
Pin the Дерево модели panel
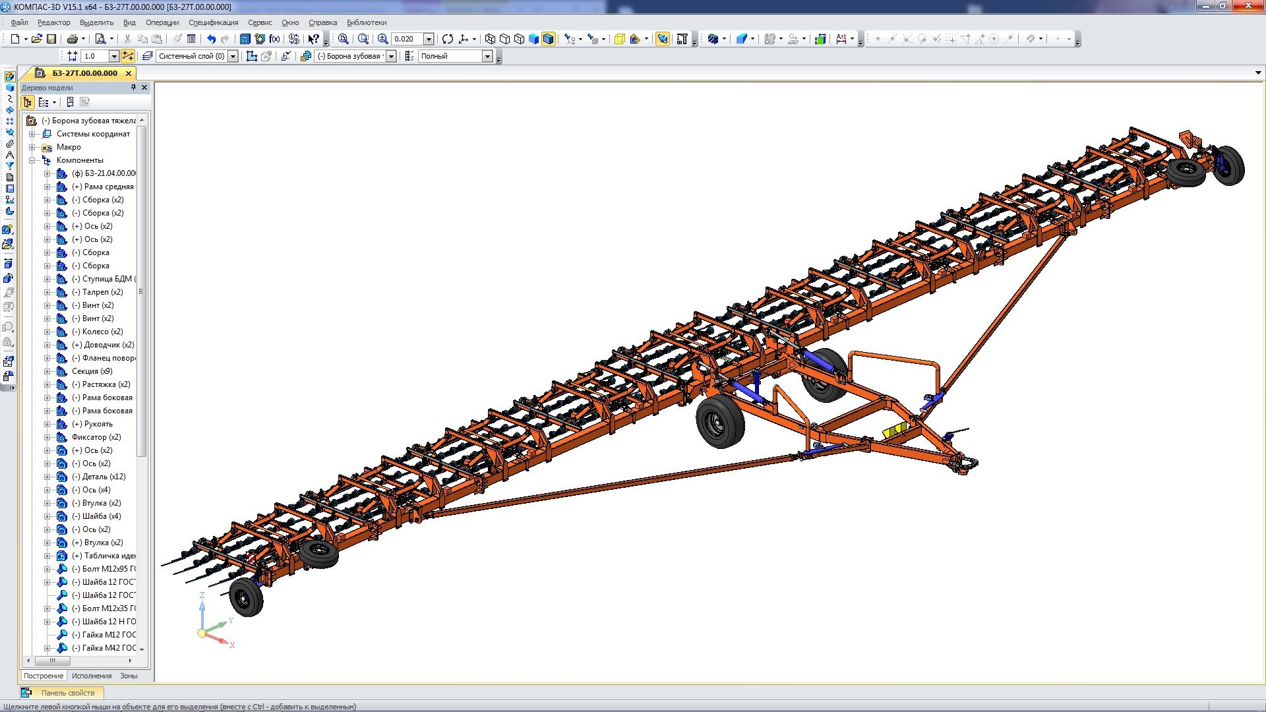tap(133, 87)
